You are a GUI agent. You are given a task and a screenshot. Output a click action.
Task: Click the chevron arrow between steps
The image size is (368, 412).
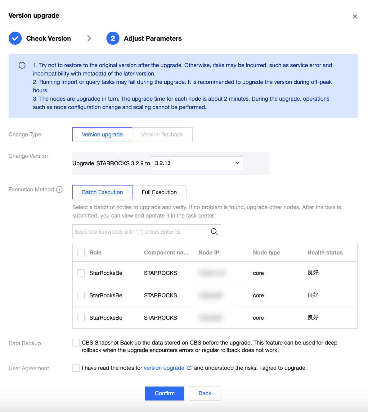pyautogui.click(x=89, y=38)
